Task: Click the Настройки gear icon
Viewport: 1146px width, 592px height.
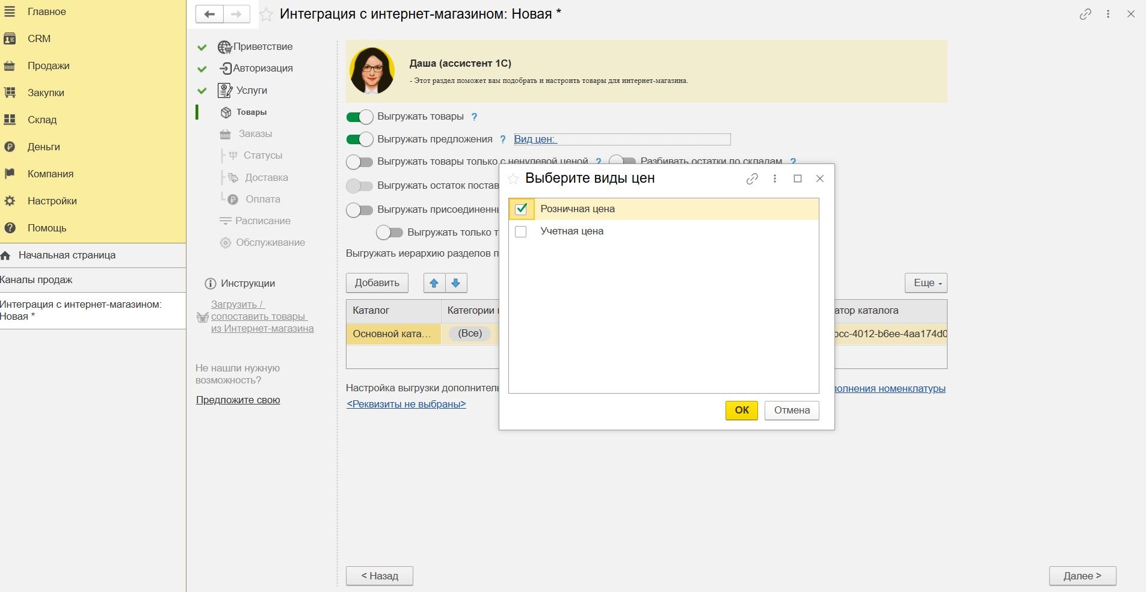Action: (10, 201)
